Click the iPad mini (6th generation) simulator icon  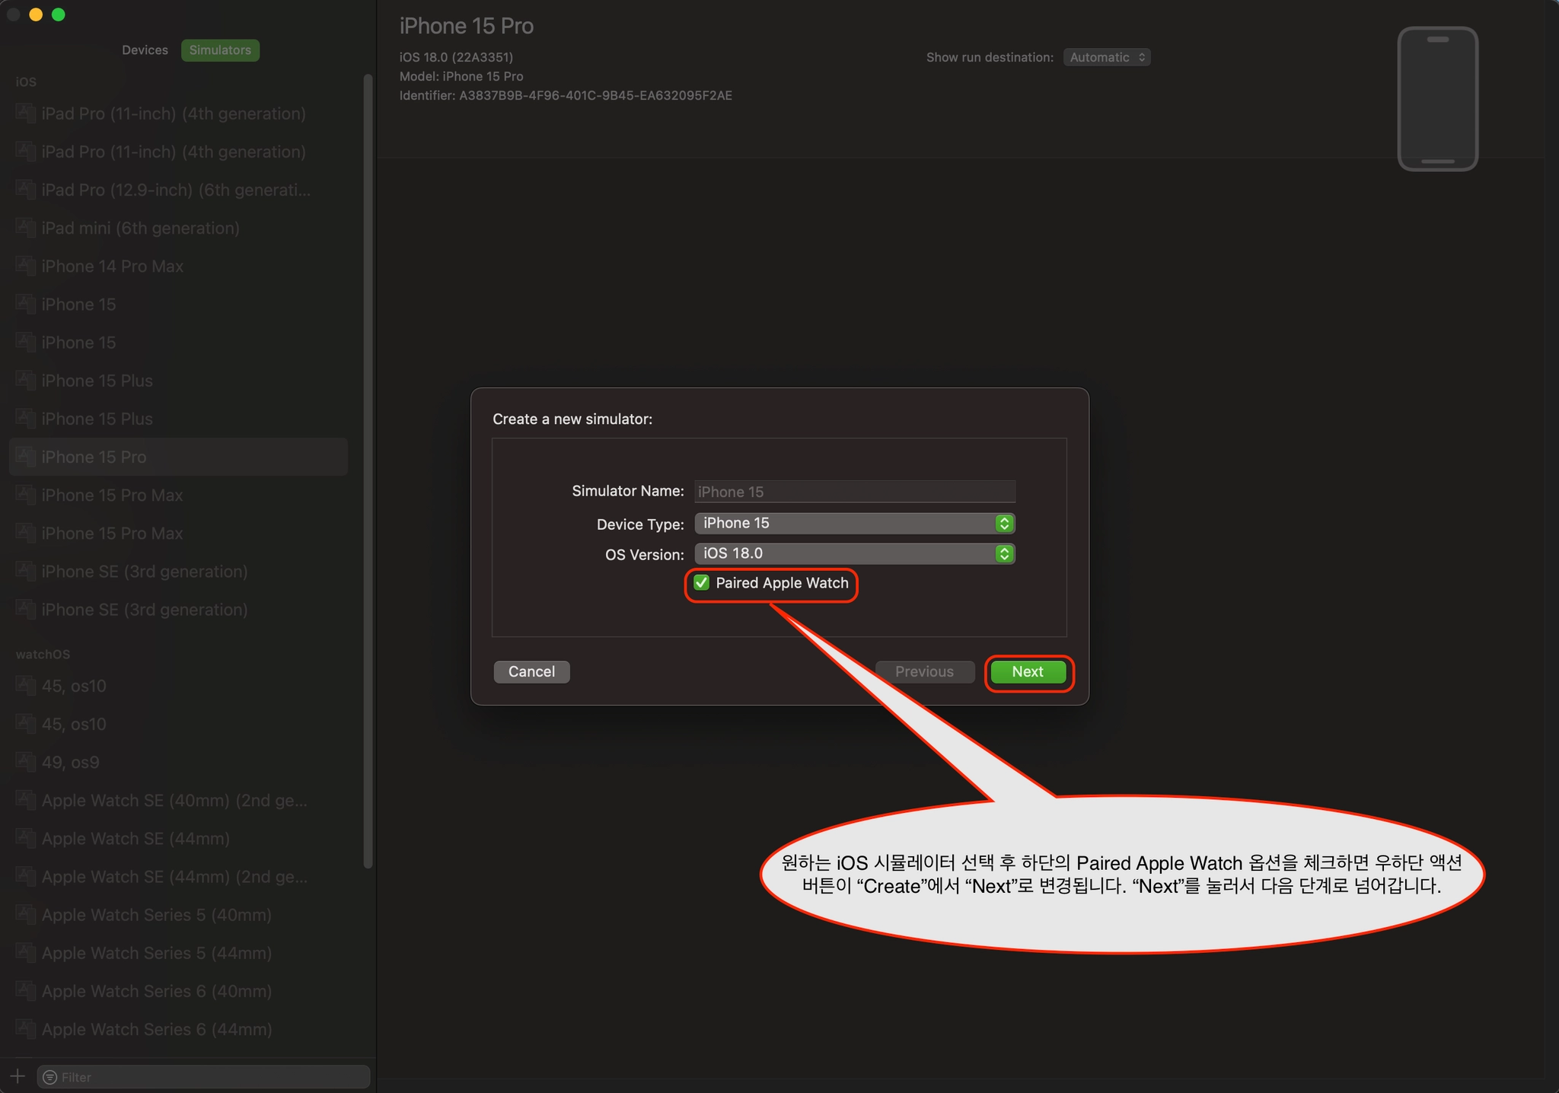[x=26, y=228]
